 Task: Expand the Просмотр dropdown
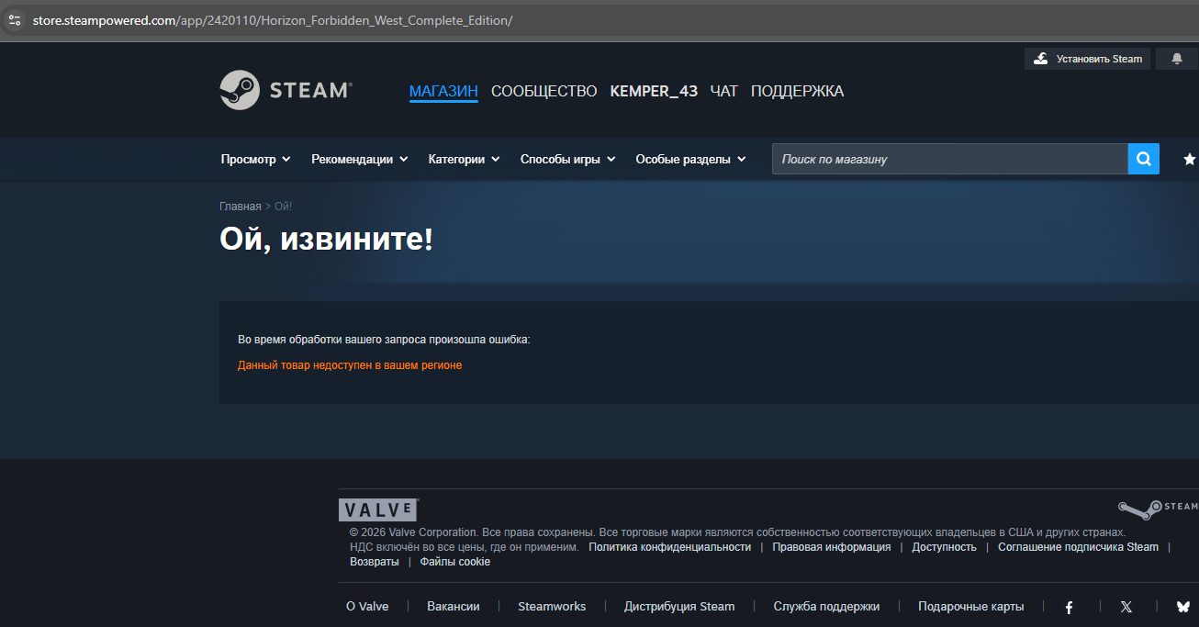click(255, 159)
